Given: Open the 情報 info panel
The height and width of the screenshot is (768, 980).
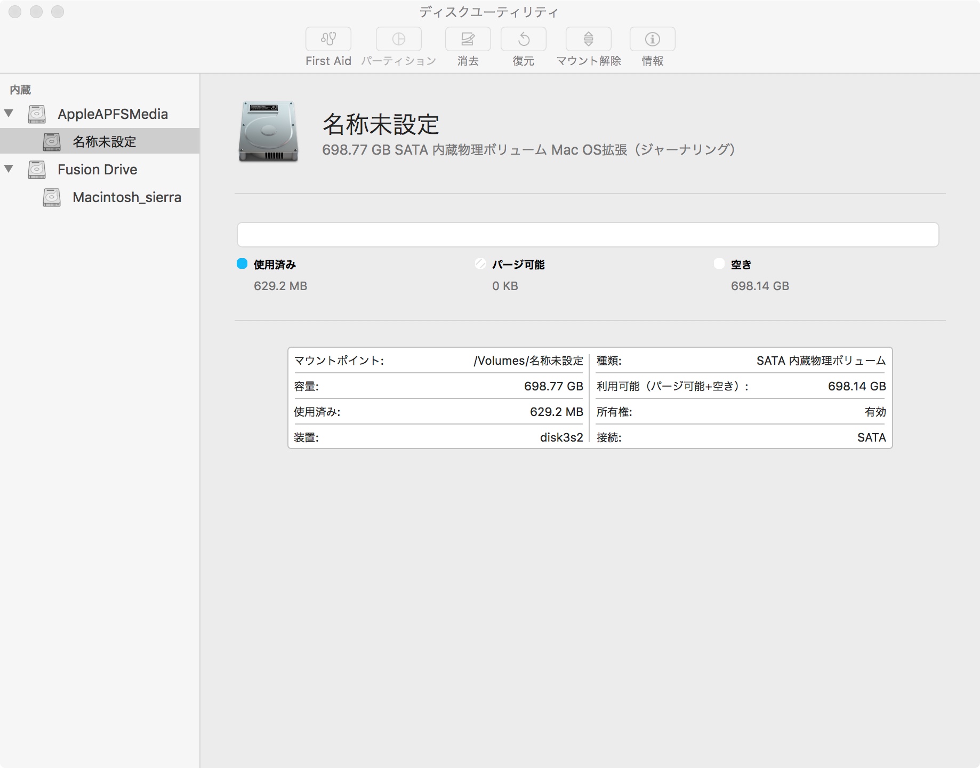Looking at the screenshot, I should [652, 39].
